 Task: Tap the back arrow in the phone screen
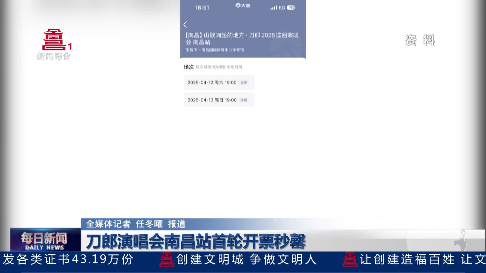[x=185, y=25]
